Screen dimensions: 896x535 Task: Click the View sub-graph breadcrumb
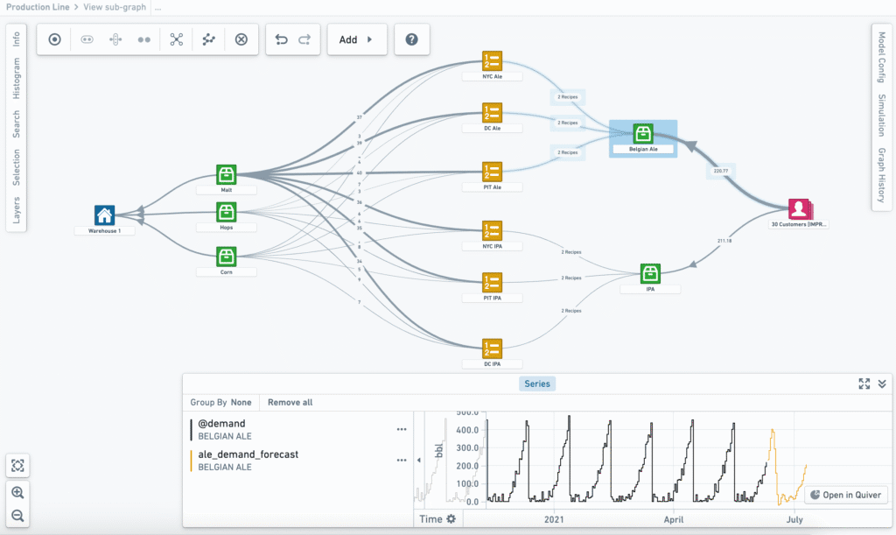point(115,7)
